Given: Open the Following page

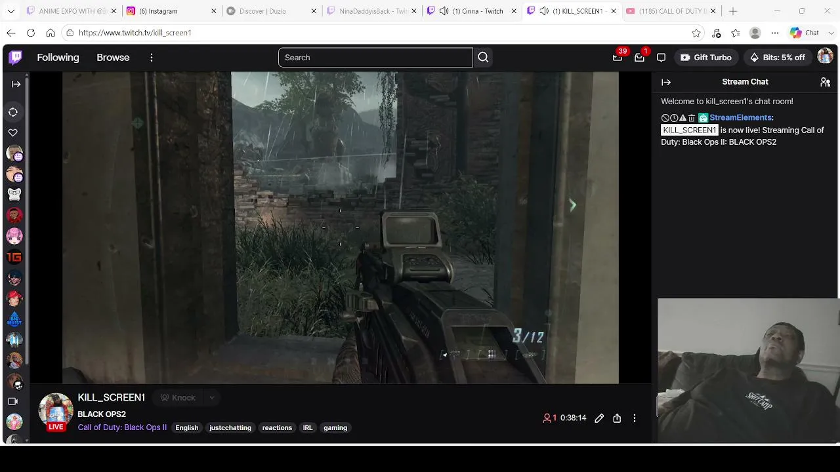Looking at the screenshot, I should pyautogui.click(x=58, y=58).
